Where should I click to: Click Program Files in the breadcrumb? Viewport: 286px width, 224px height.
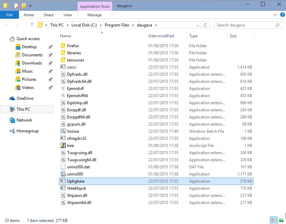coord(117,25)
